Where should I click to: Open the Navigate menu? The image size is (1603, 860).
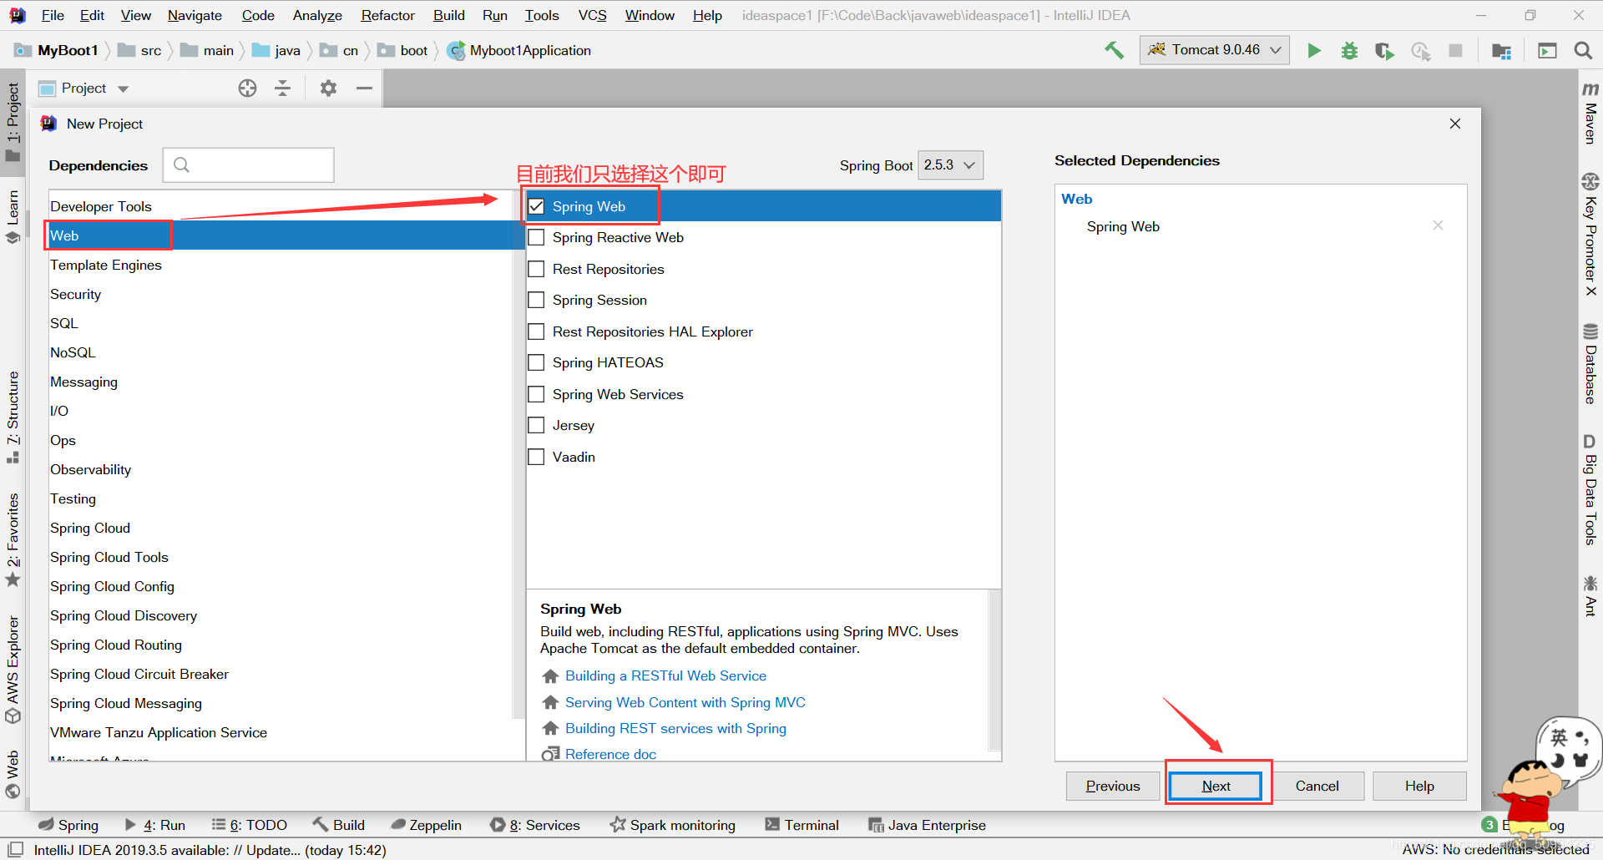tap(195, 15)
